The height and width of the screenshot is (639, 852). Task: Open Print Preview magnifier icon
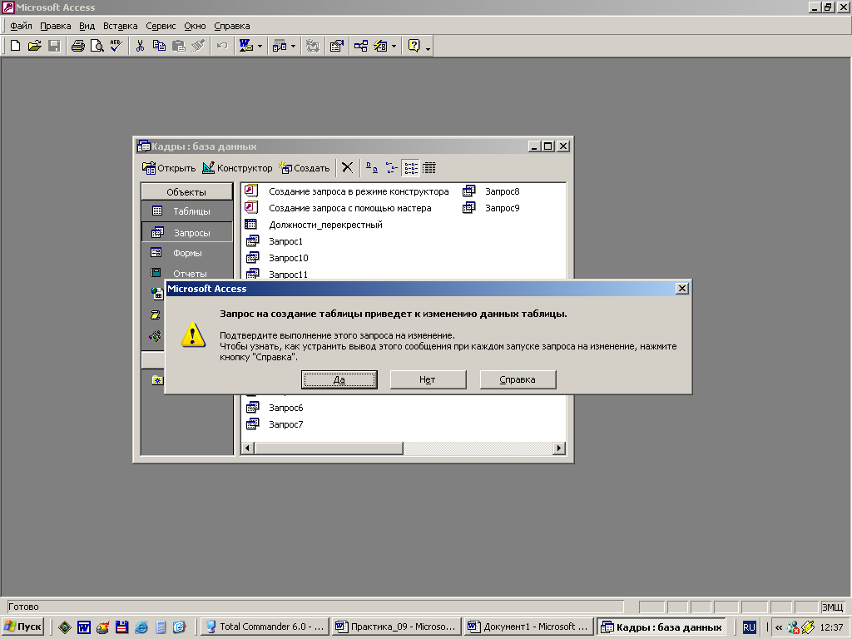coord(97,47)
